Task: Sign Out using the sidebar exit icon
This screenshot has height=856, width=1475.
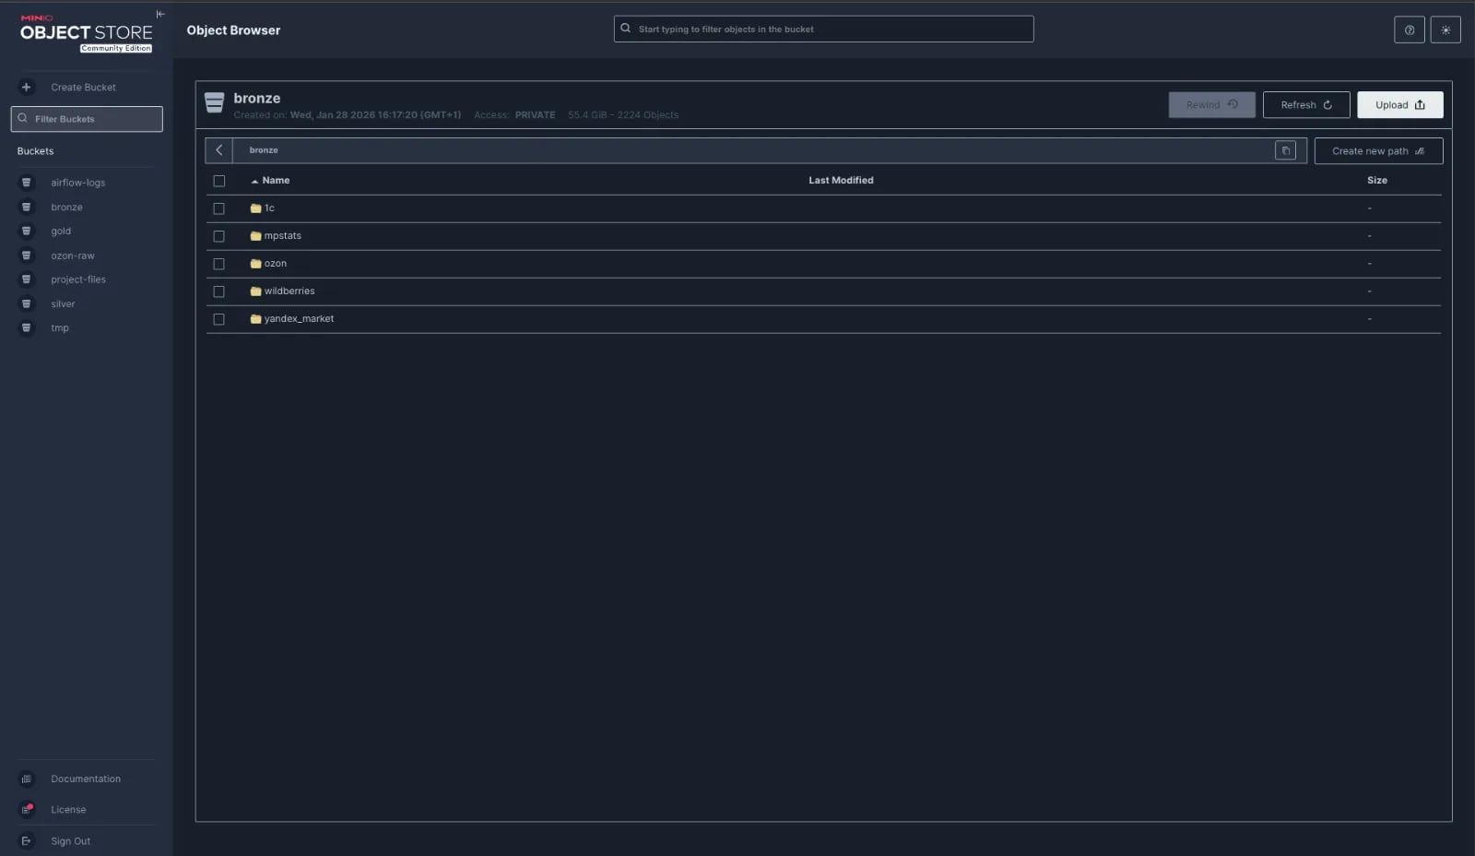Action: pyautogui.click(x=26, y=840)
